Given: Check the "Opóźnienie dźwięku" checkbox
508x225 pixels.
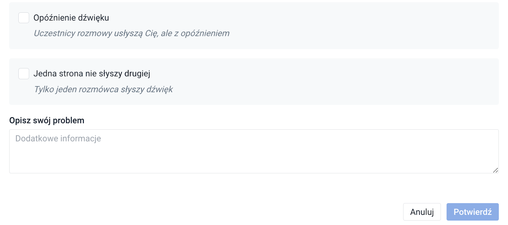Looking at the screenshot, I should [23, 18].
